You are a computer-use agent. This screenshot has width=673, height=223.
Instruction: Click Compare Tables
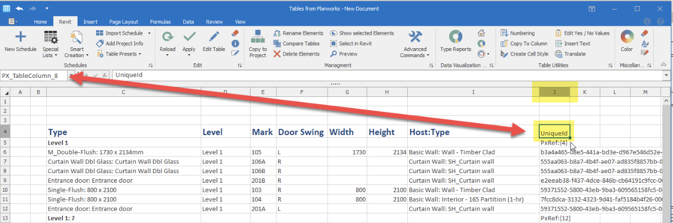coord(296,43)
